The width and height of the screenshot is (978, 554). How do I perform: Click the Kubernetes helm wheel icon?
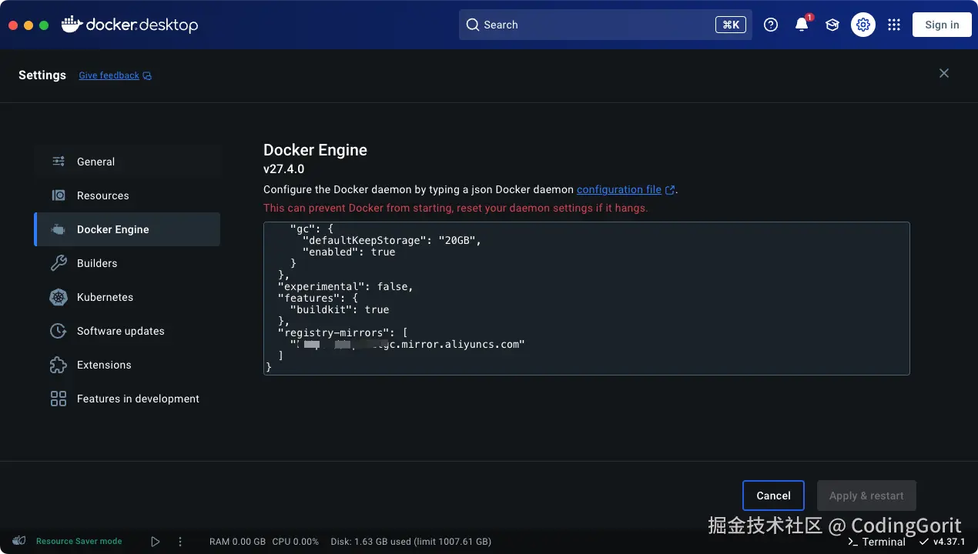[59, 297]
